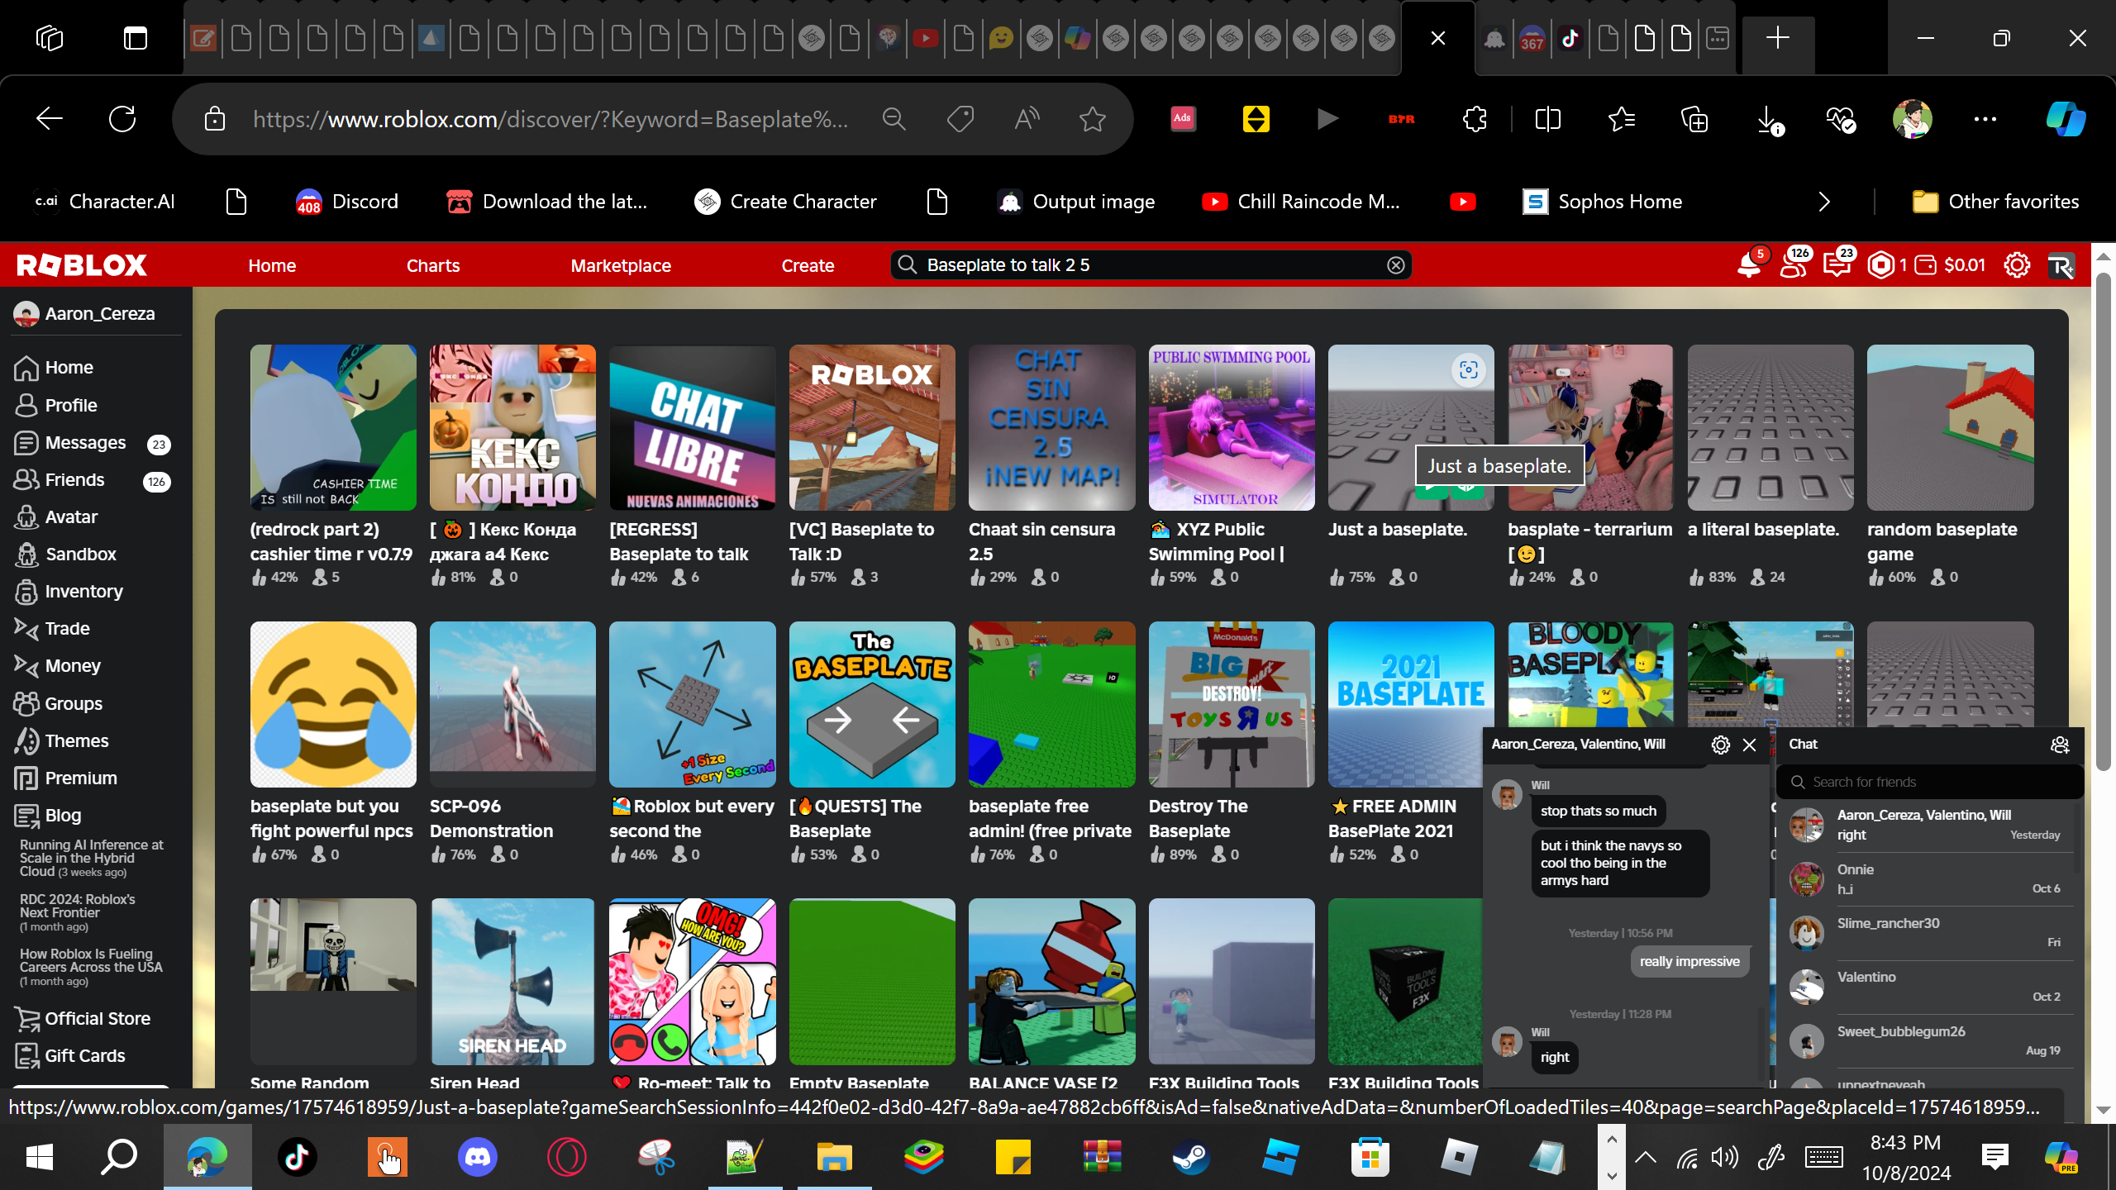Click the Robux balance icon
2116x1190 pixels.
coord(1881,265)
